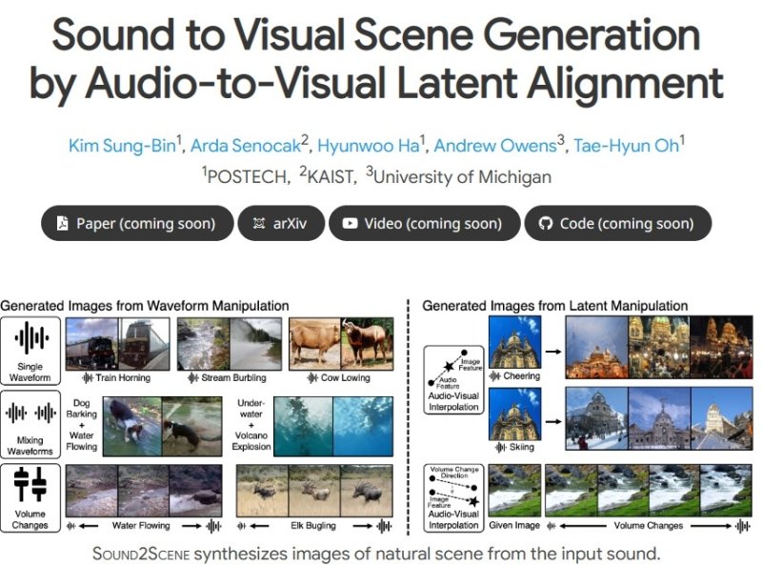Viewport: 762px width, 565px height.
Task: Follow the Andrew Owens author link
Action: (x=500, y=146)
